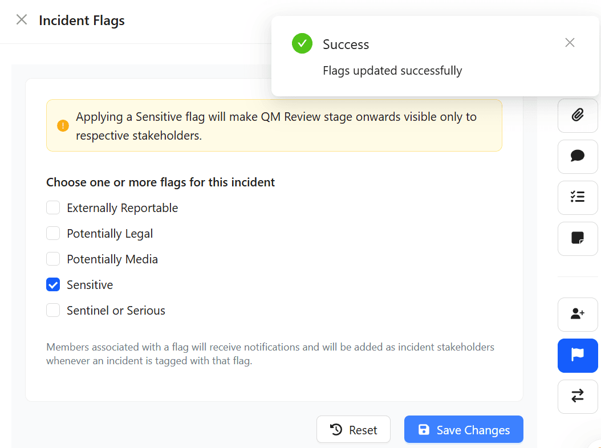This screenshot has height=448, width=601.
Task: Open the notes icon in the sidebar
Action: tap(578, 238)
